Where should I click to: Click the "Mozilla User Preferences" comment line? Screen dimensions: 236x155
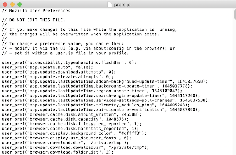click(36, 11)
